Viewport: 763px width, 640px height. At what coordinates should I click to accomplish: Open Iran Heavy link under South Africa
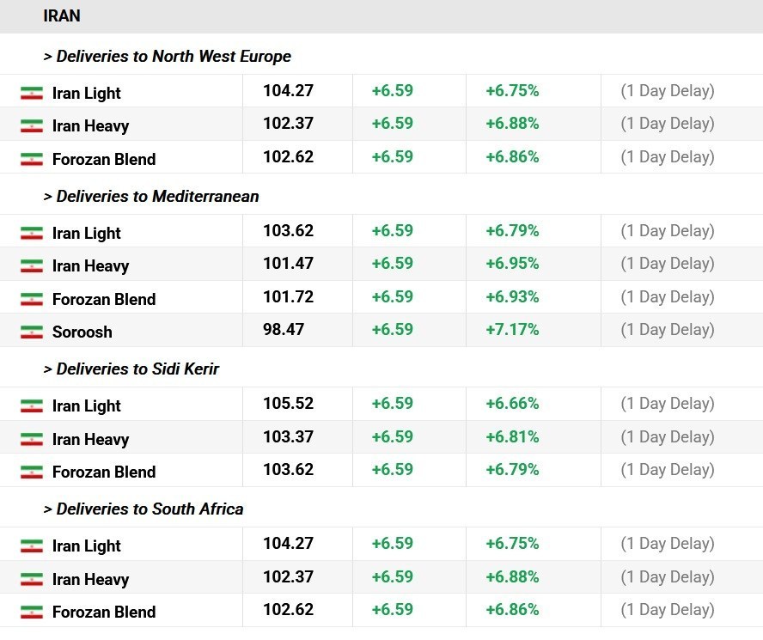point(90,579)
